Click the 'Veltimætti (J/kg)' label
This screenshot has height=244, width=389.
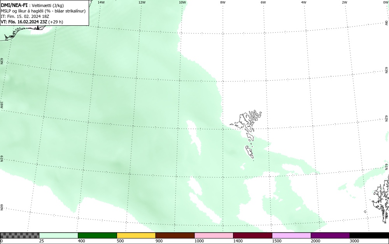[x=48, y=5]
